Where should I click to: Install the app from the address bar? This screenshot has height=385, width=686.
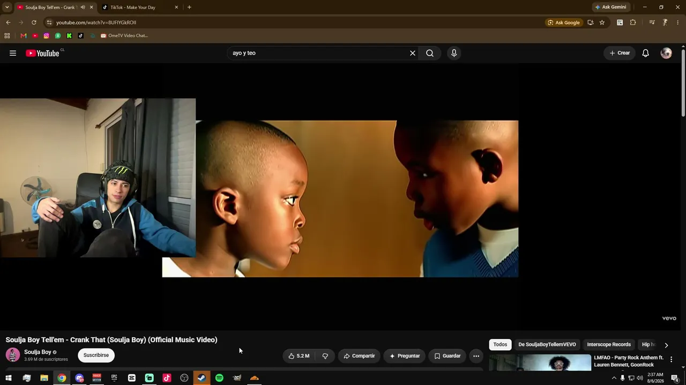pos(590,22)
